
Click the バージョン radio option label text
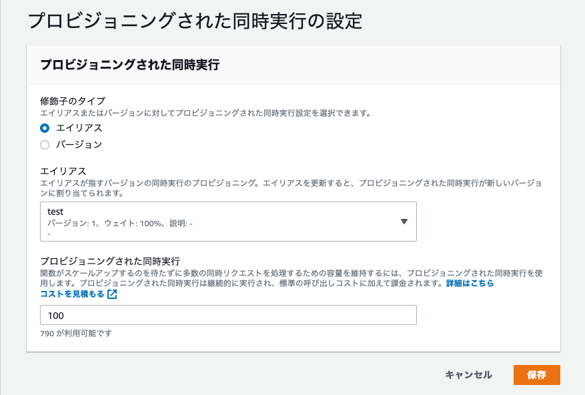point(79,145)
